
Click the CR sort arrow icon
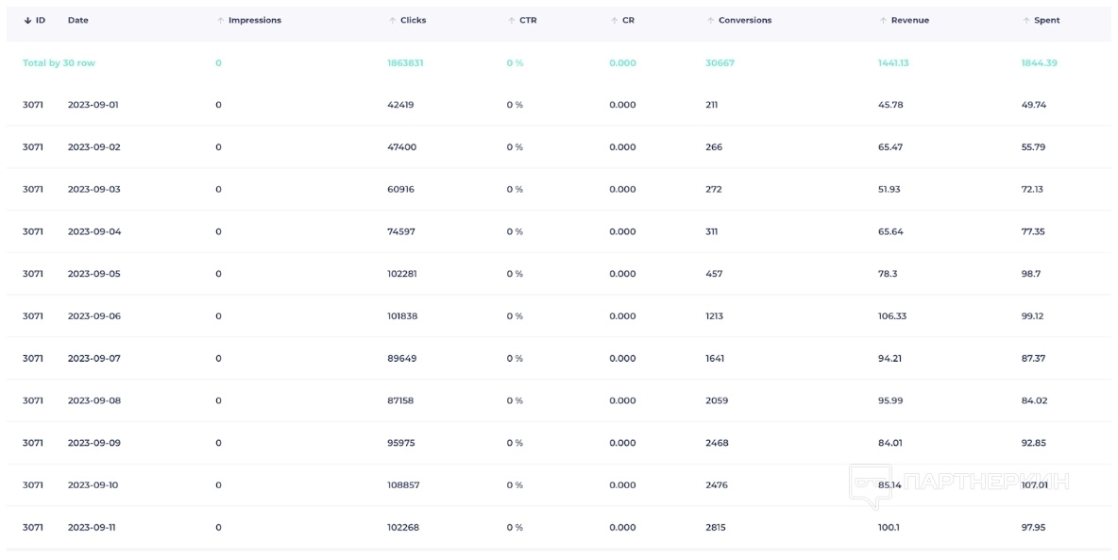pos(614,21)
